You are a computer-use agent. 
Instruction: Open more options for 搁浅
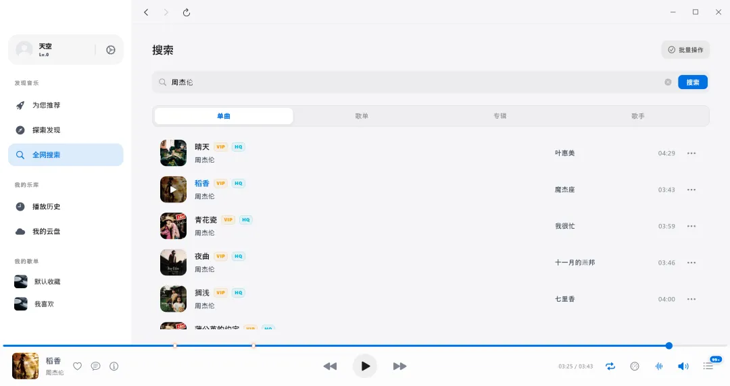[691, 299]
